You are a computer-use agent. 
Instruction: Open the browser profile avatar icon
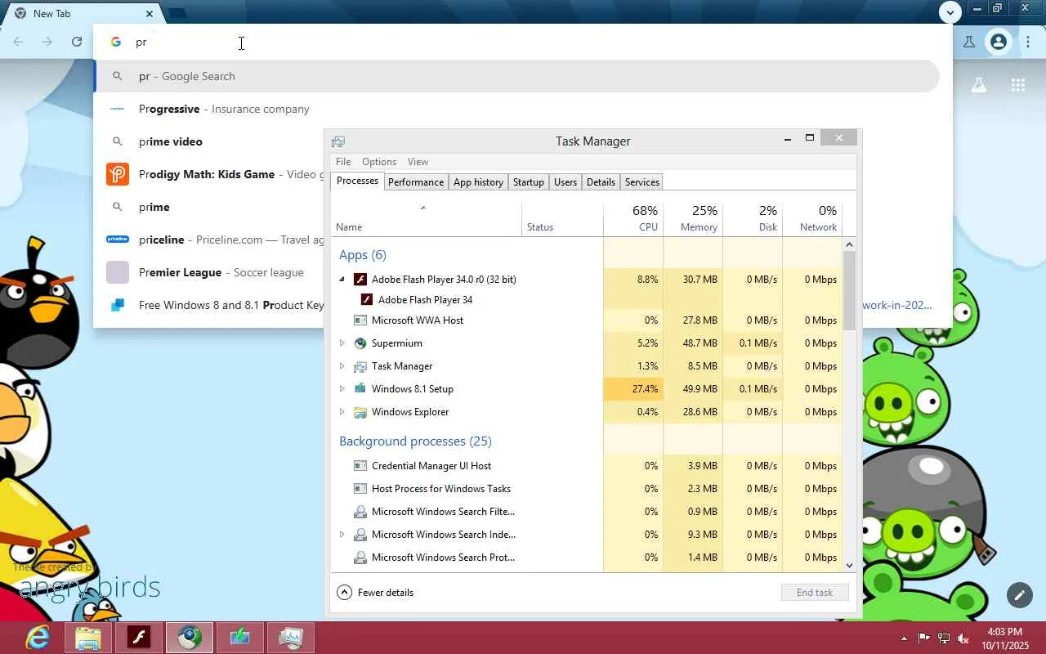[999, 42]
